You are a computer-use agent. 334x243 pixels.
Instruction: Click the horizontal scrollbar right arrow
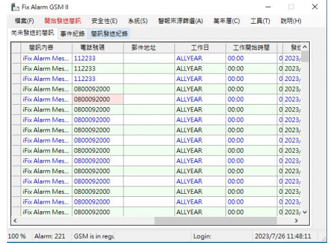pos(296,221)
